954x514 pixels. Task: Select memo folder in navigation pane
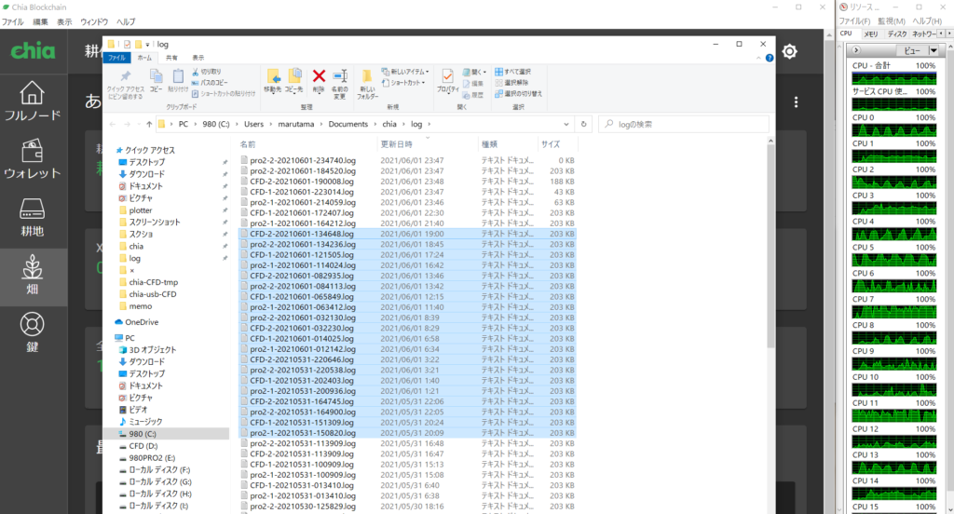(140, 306)
